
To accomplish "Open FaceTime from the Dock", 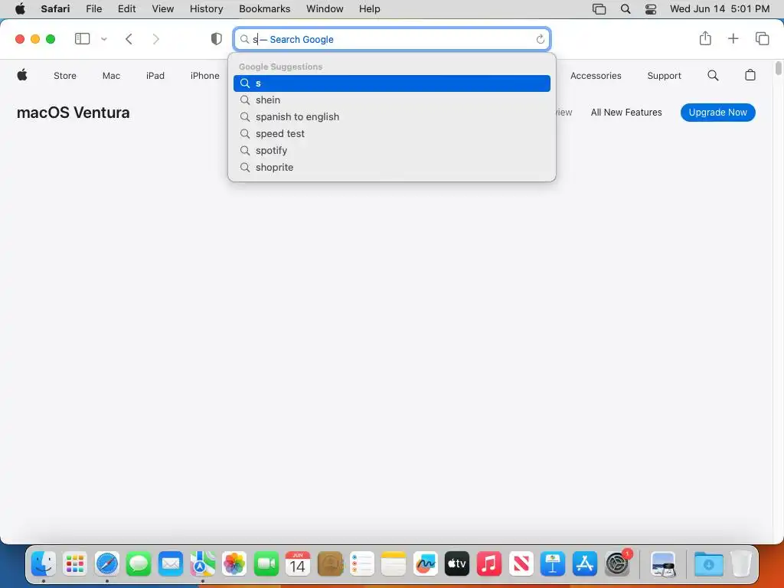I will click(x=266, y=564).
